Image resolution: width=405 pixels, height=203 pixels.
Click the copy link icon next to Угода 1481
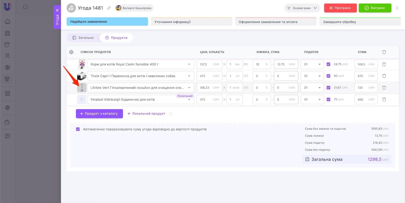click(109, 8)
